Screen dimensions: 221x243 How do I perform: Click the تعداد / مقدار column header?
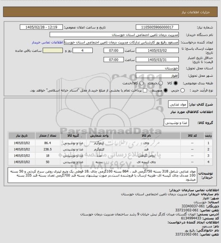48,135
